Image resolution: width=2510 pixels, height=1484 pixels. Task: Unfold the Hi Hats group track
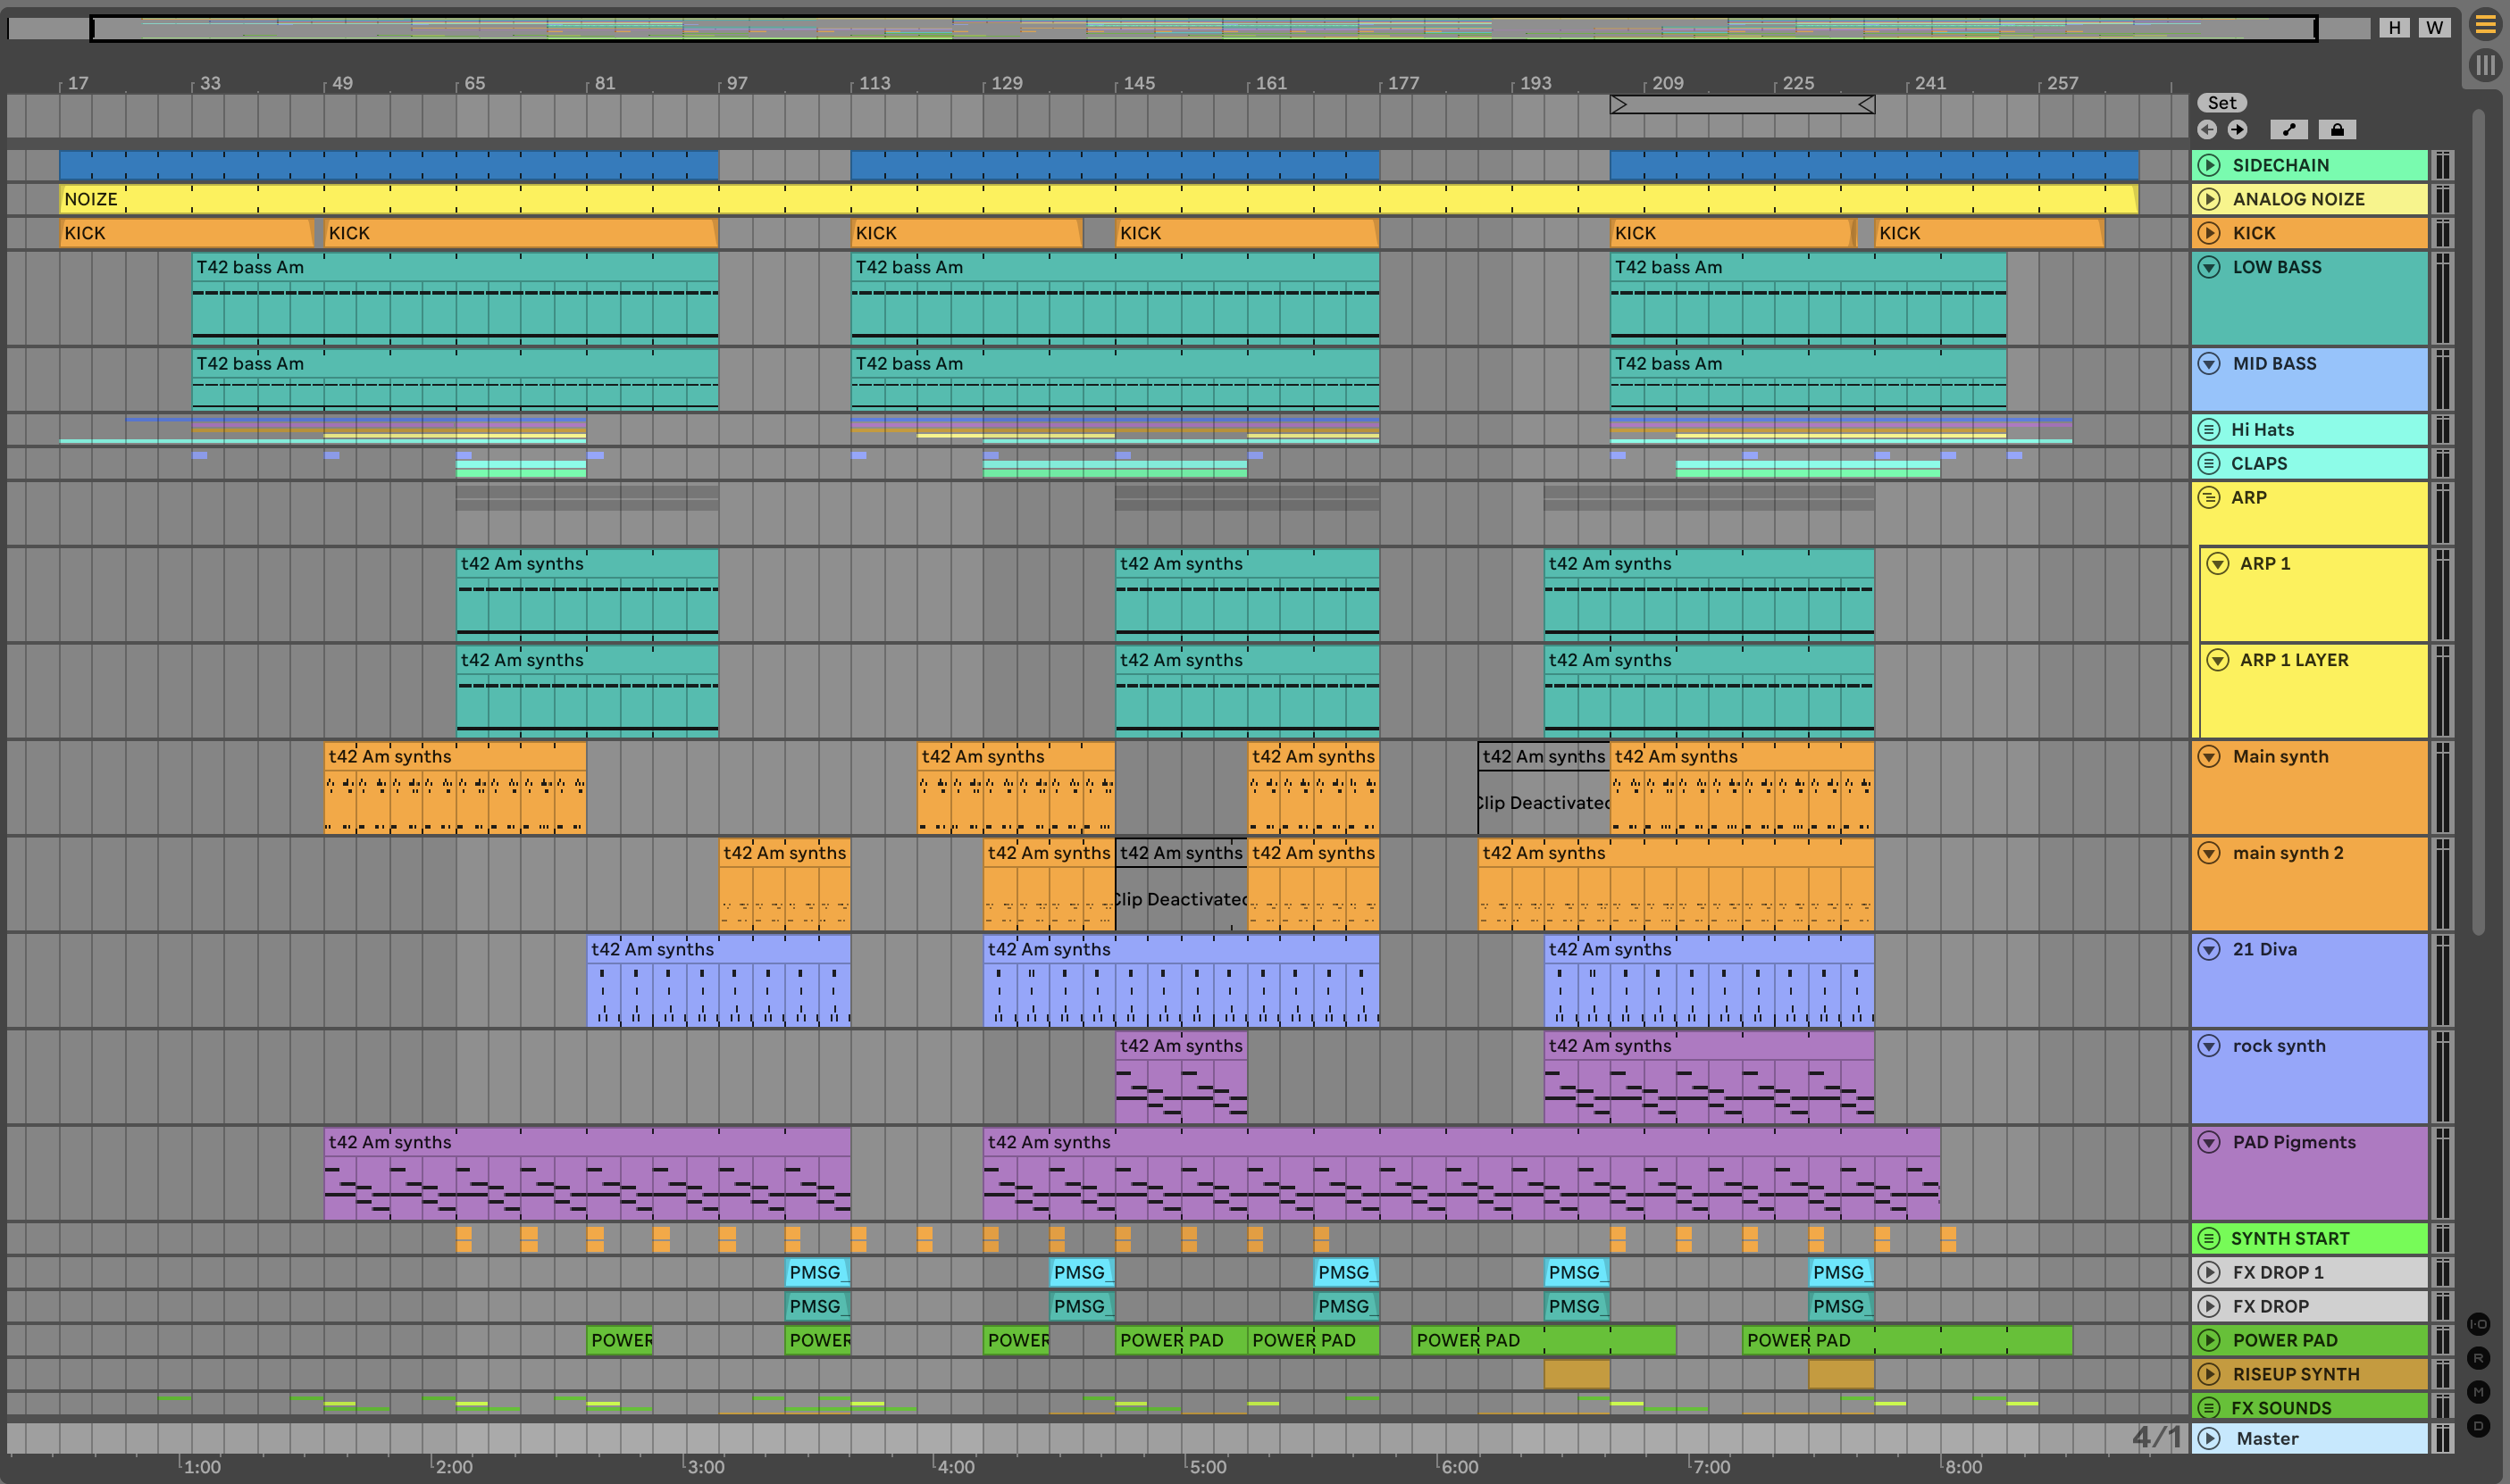2209,430
